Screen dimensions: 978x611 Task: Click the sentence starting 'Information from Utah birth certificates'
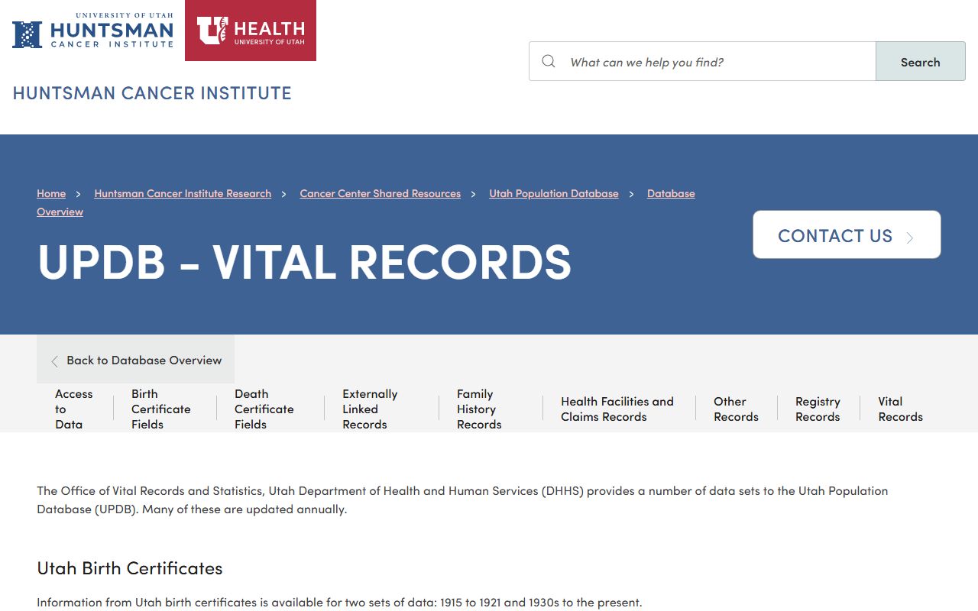[x=339, y=602]
